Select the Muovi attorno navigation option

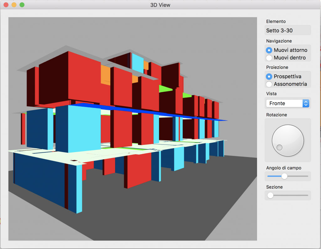pos(269,50)
